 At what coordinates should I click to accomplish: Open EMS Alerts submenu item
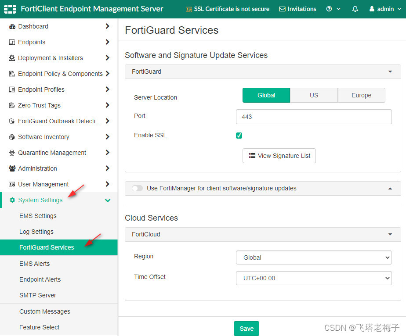(x=59, y=264)
